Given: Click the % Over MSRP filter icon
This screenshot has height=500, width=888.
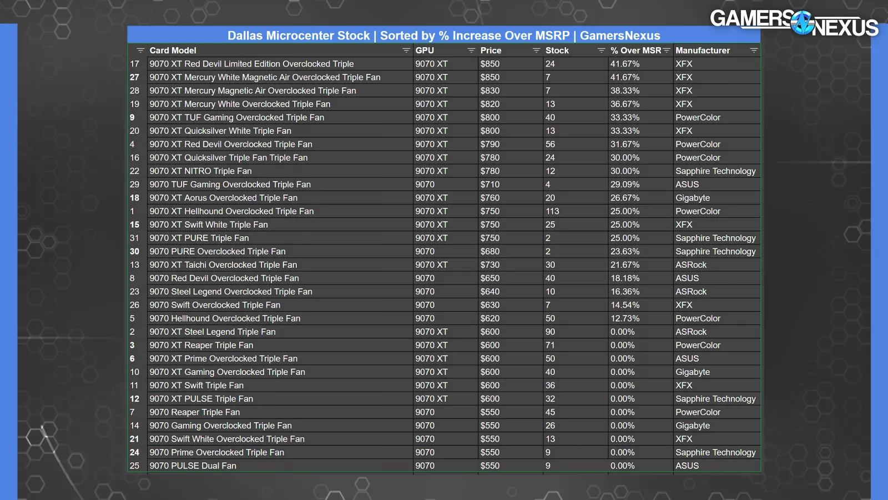Looking at the screenshot, I should point(667,51).
